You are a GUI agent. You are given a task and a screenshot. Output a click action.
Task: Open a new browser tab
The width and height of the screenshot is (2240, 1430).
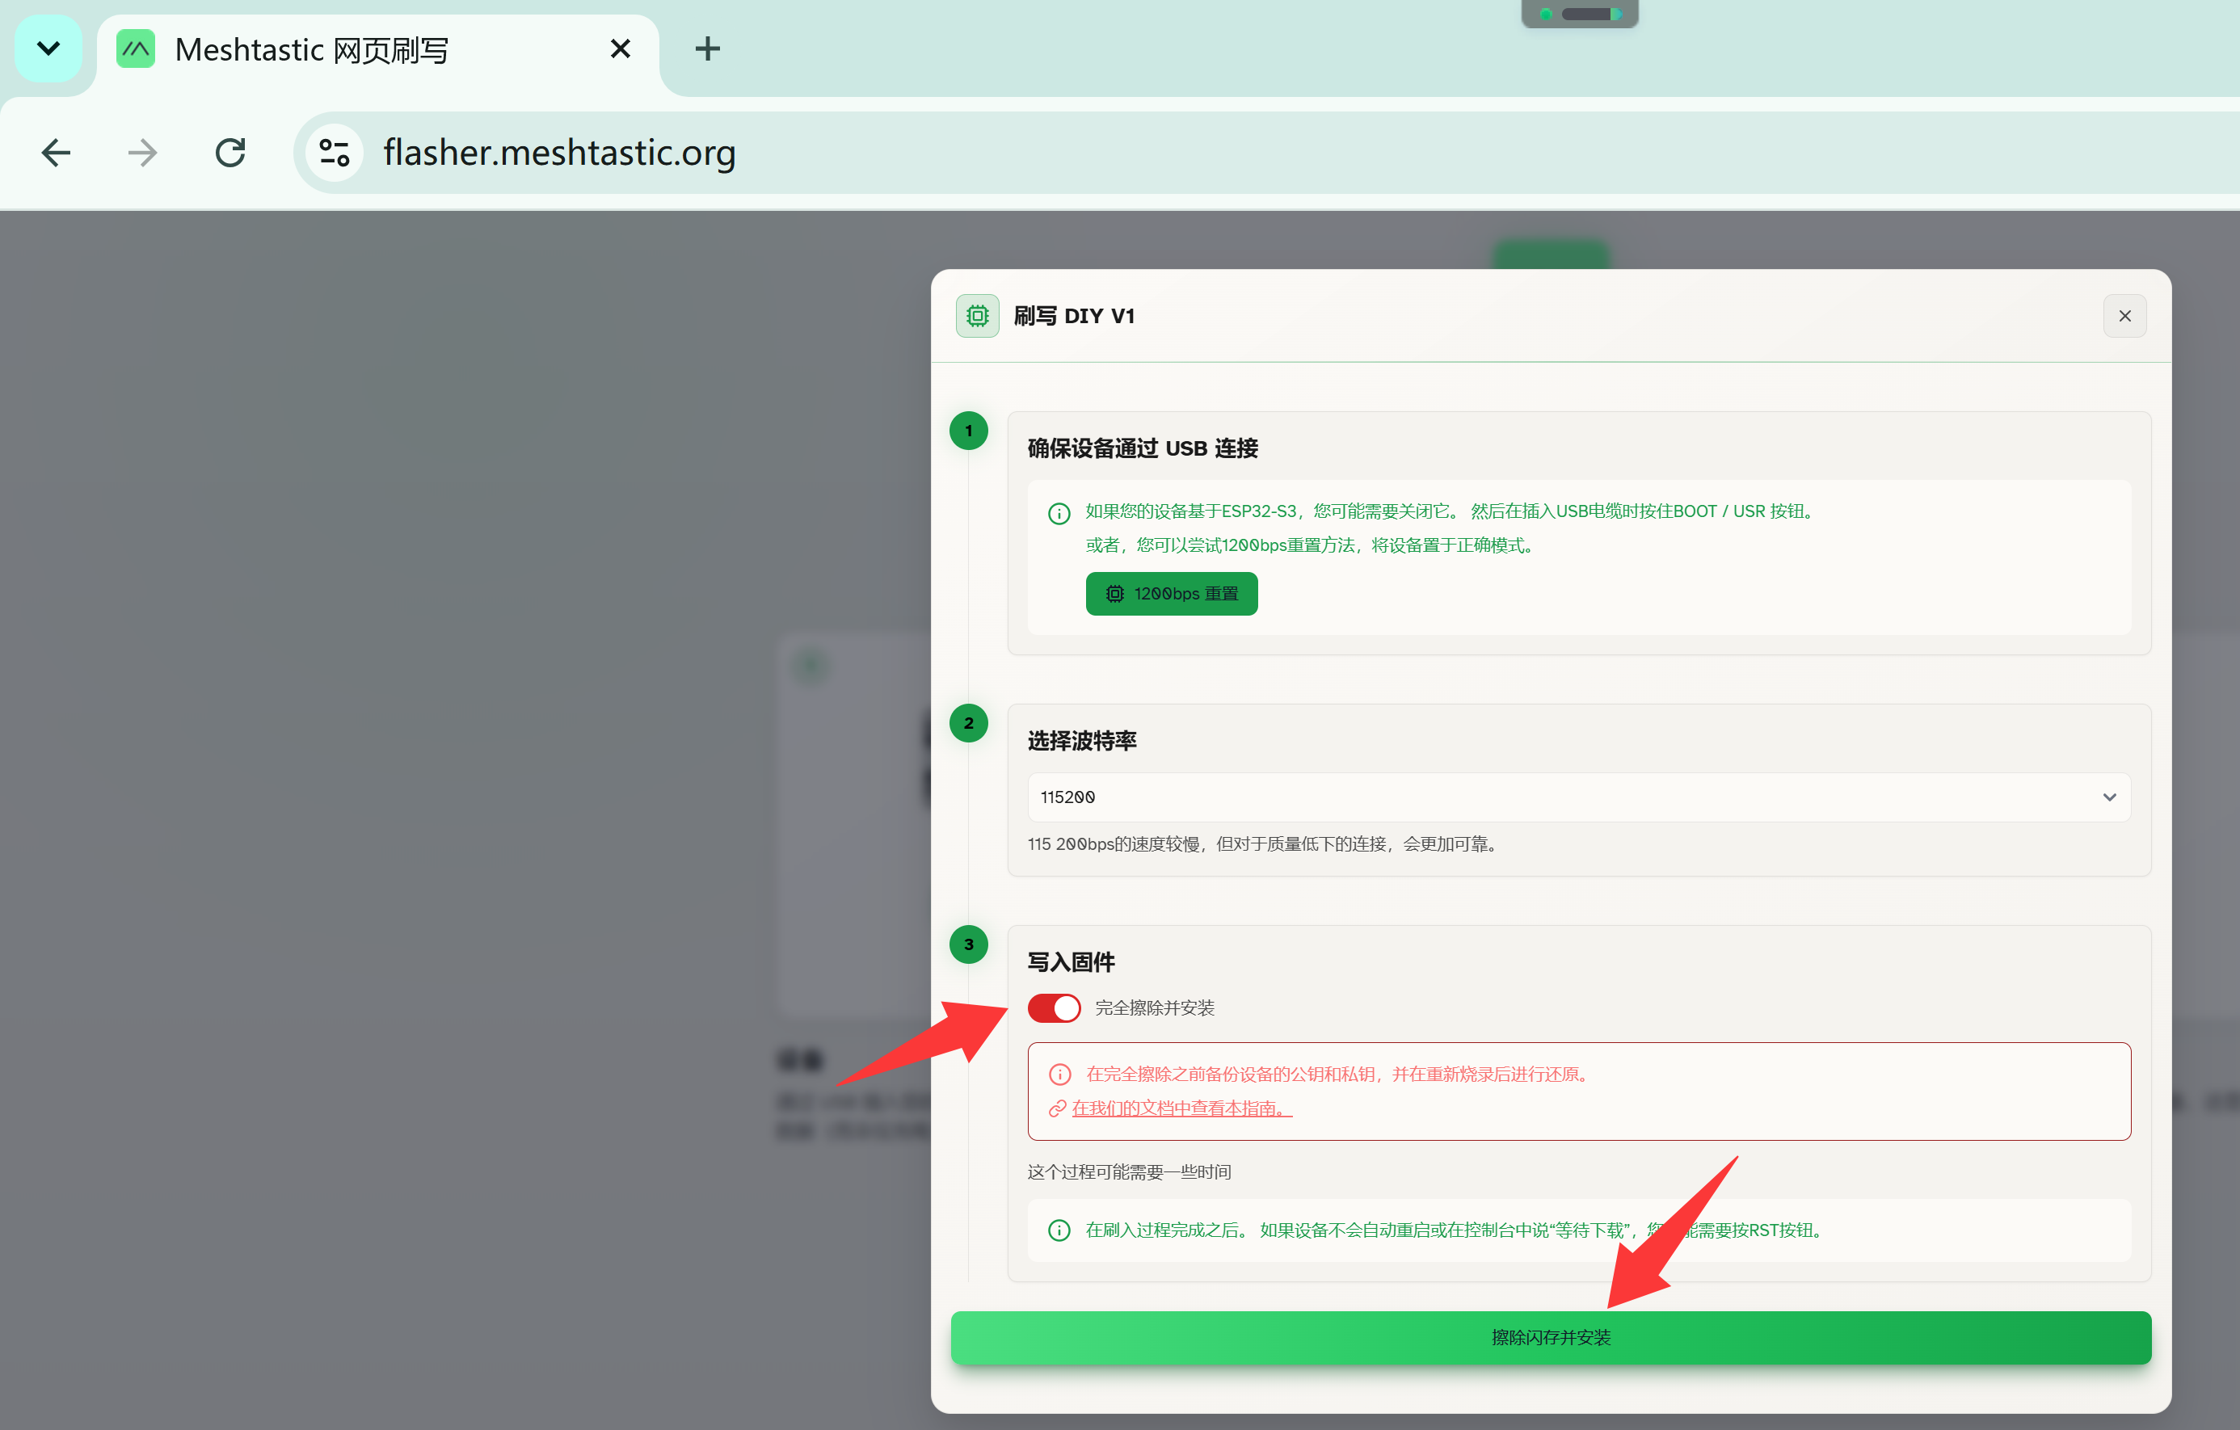pyautogui.click(x=708, y=48)
